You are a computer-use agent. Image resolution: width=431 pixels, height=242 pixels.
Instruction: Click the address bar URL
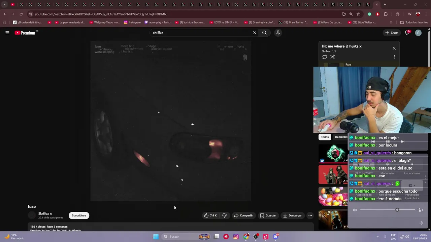pyautogui.click(x=101, y=14)
